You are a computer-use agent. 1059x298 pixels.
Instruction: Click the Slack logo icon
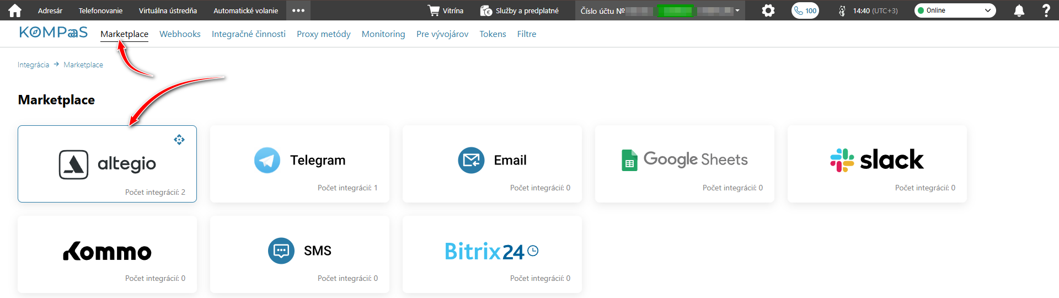point(842,160)
